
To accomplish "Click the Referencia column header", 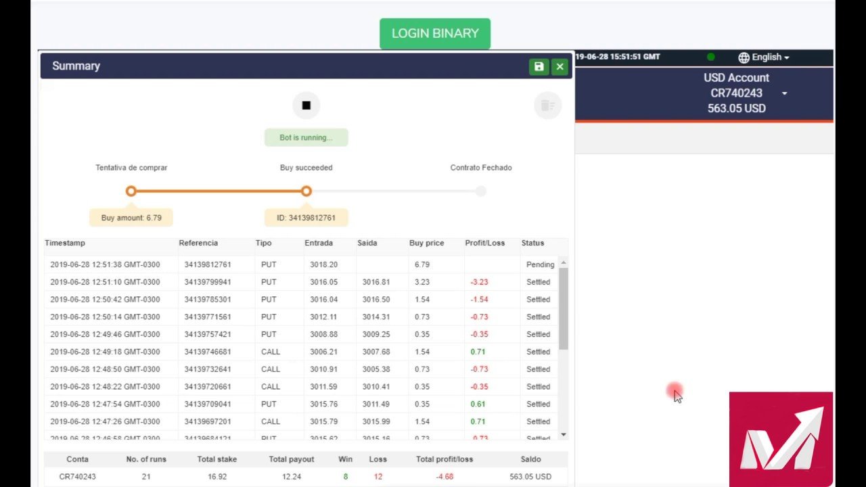I will point(198,243).
